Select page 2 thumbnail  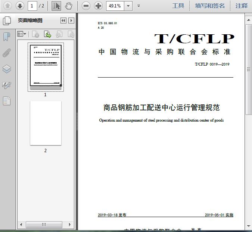point(46,123)
